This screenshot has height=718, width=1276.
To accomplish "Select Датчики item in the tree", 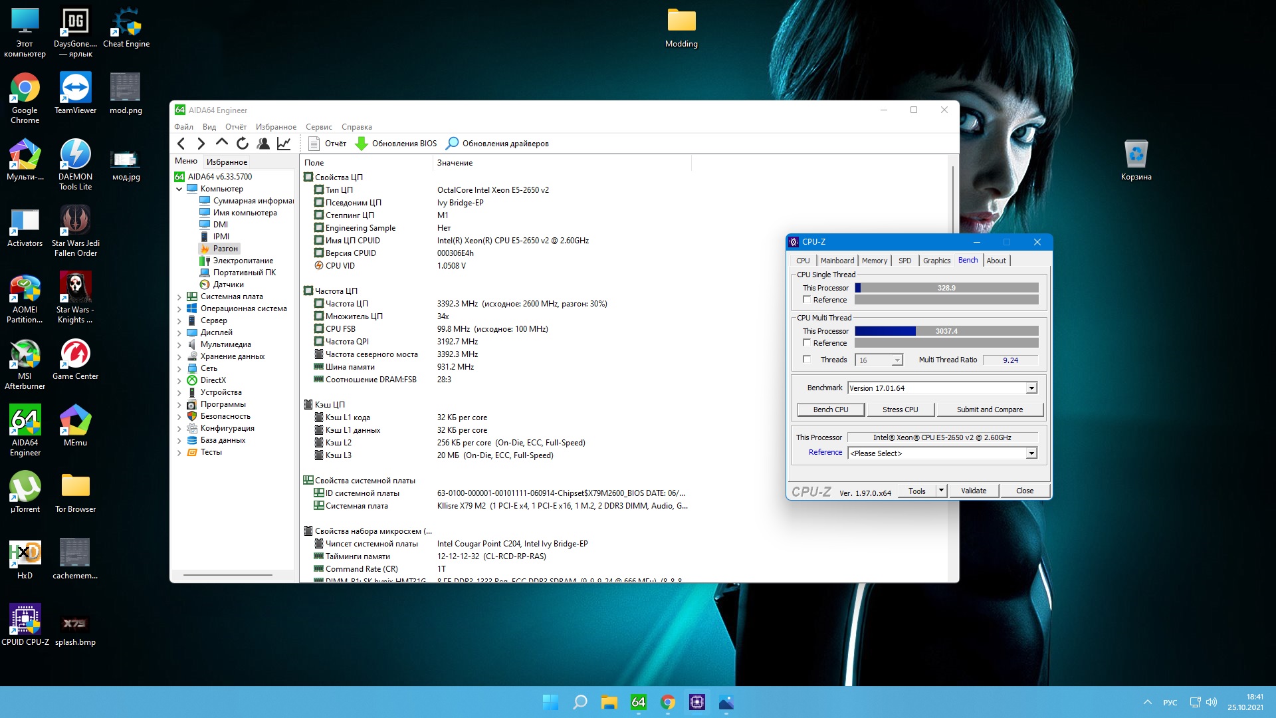I will point(228,285).
